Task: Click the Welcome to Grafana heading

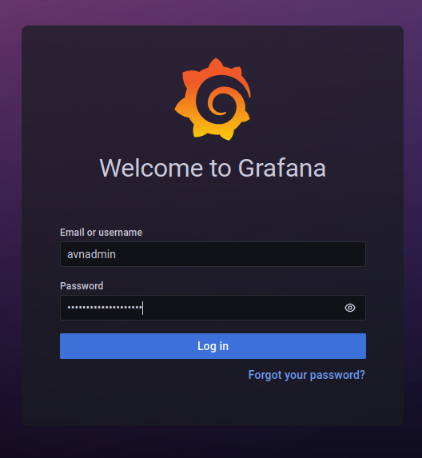Action: pos(213,168)
